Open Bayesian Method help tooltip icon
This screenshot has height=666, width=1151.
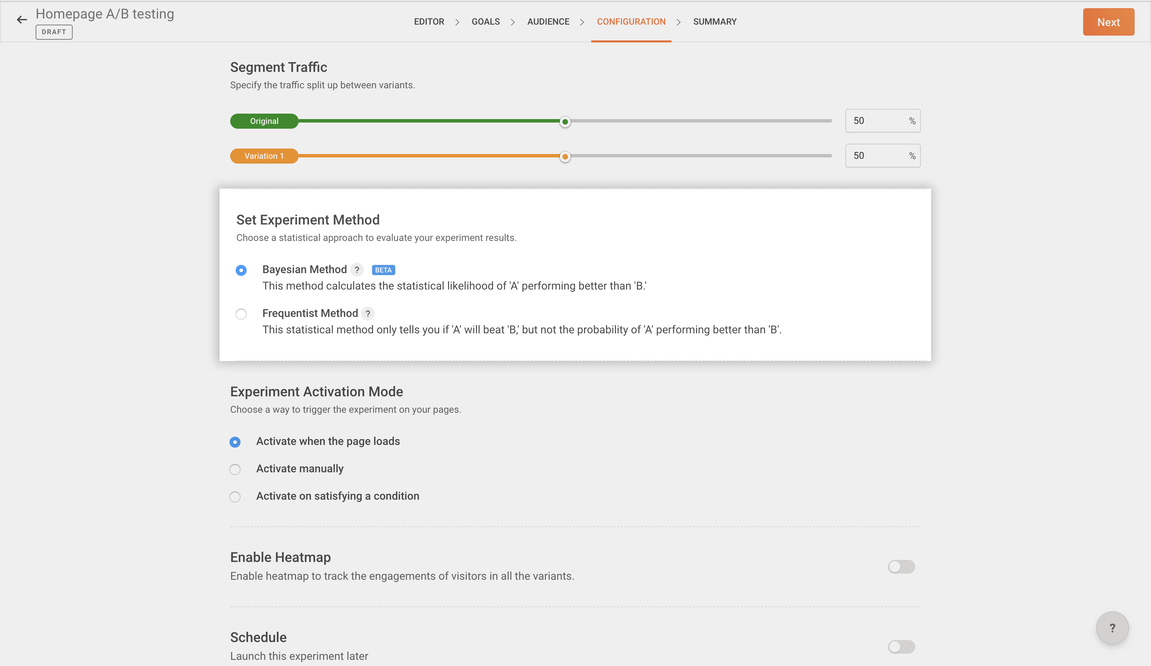[357, 270]
